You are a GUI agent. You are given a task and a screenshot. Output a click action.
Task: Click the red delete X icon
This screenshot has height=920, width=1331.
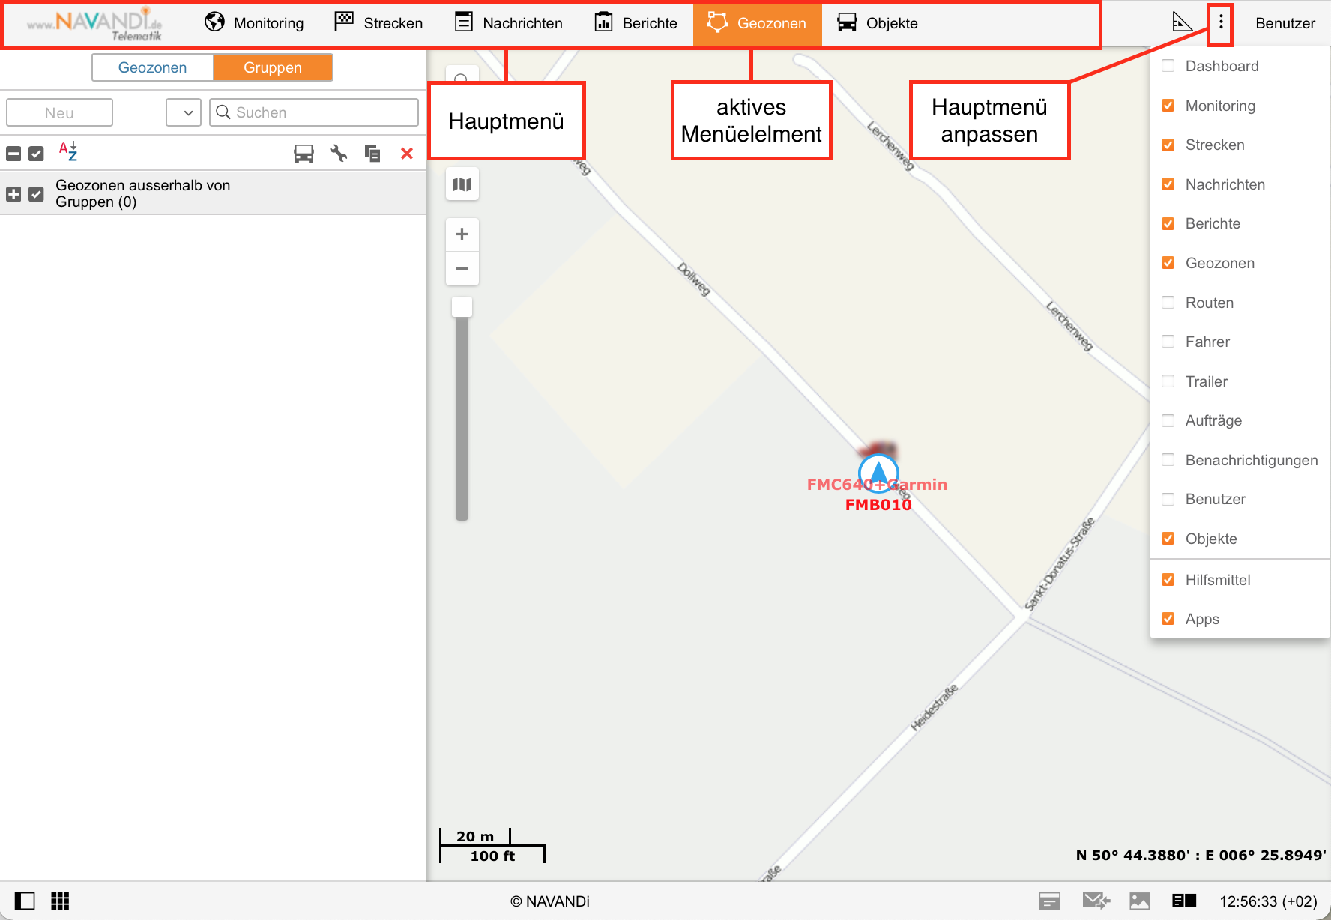pos(407,154)
